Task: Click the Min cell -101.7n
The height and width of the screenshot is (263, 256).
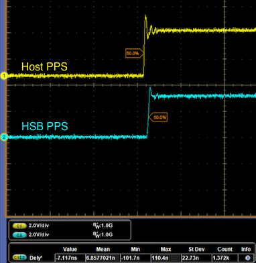Action: (x=135, y=258)
